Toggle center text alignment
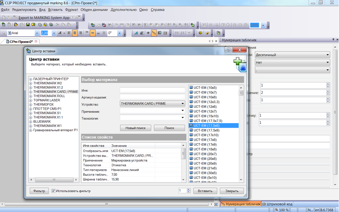The width and height of the screenshot is (339, 212). 75,33
